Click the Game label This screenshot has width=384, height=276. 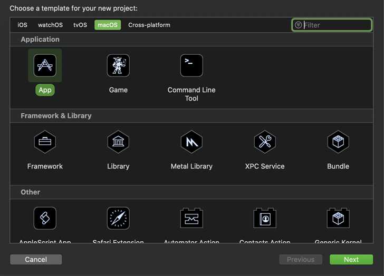(x=118, y=90)
